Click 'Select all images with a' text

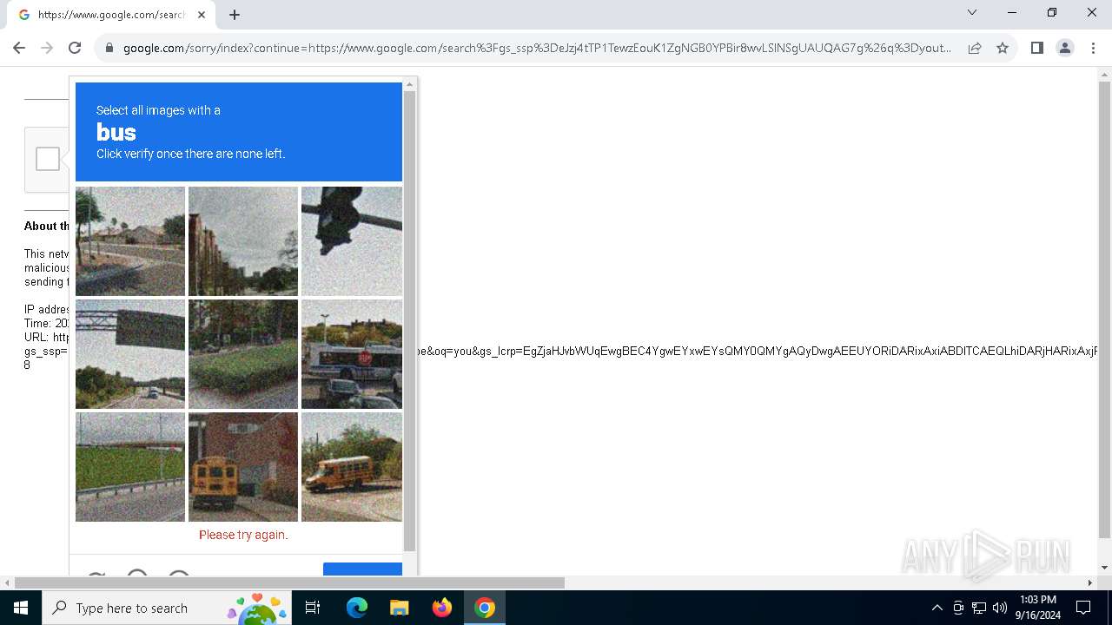158,110
